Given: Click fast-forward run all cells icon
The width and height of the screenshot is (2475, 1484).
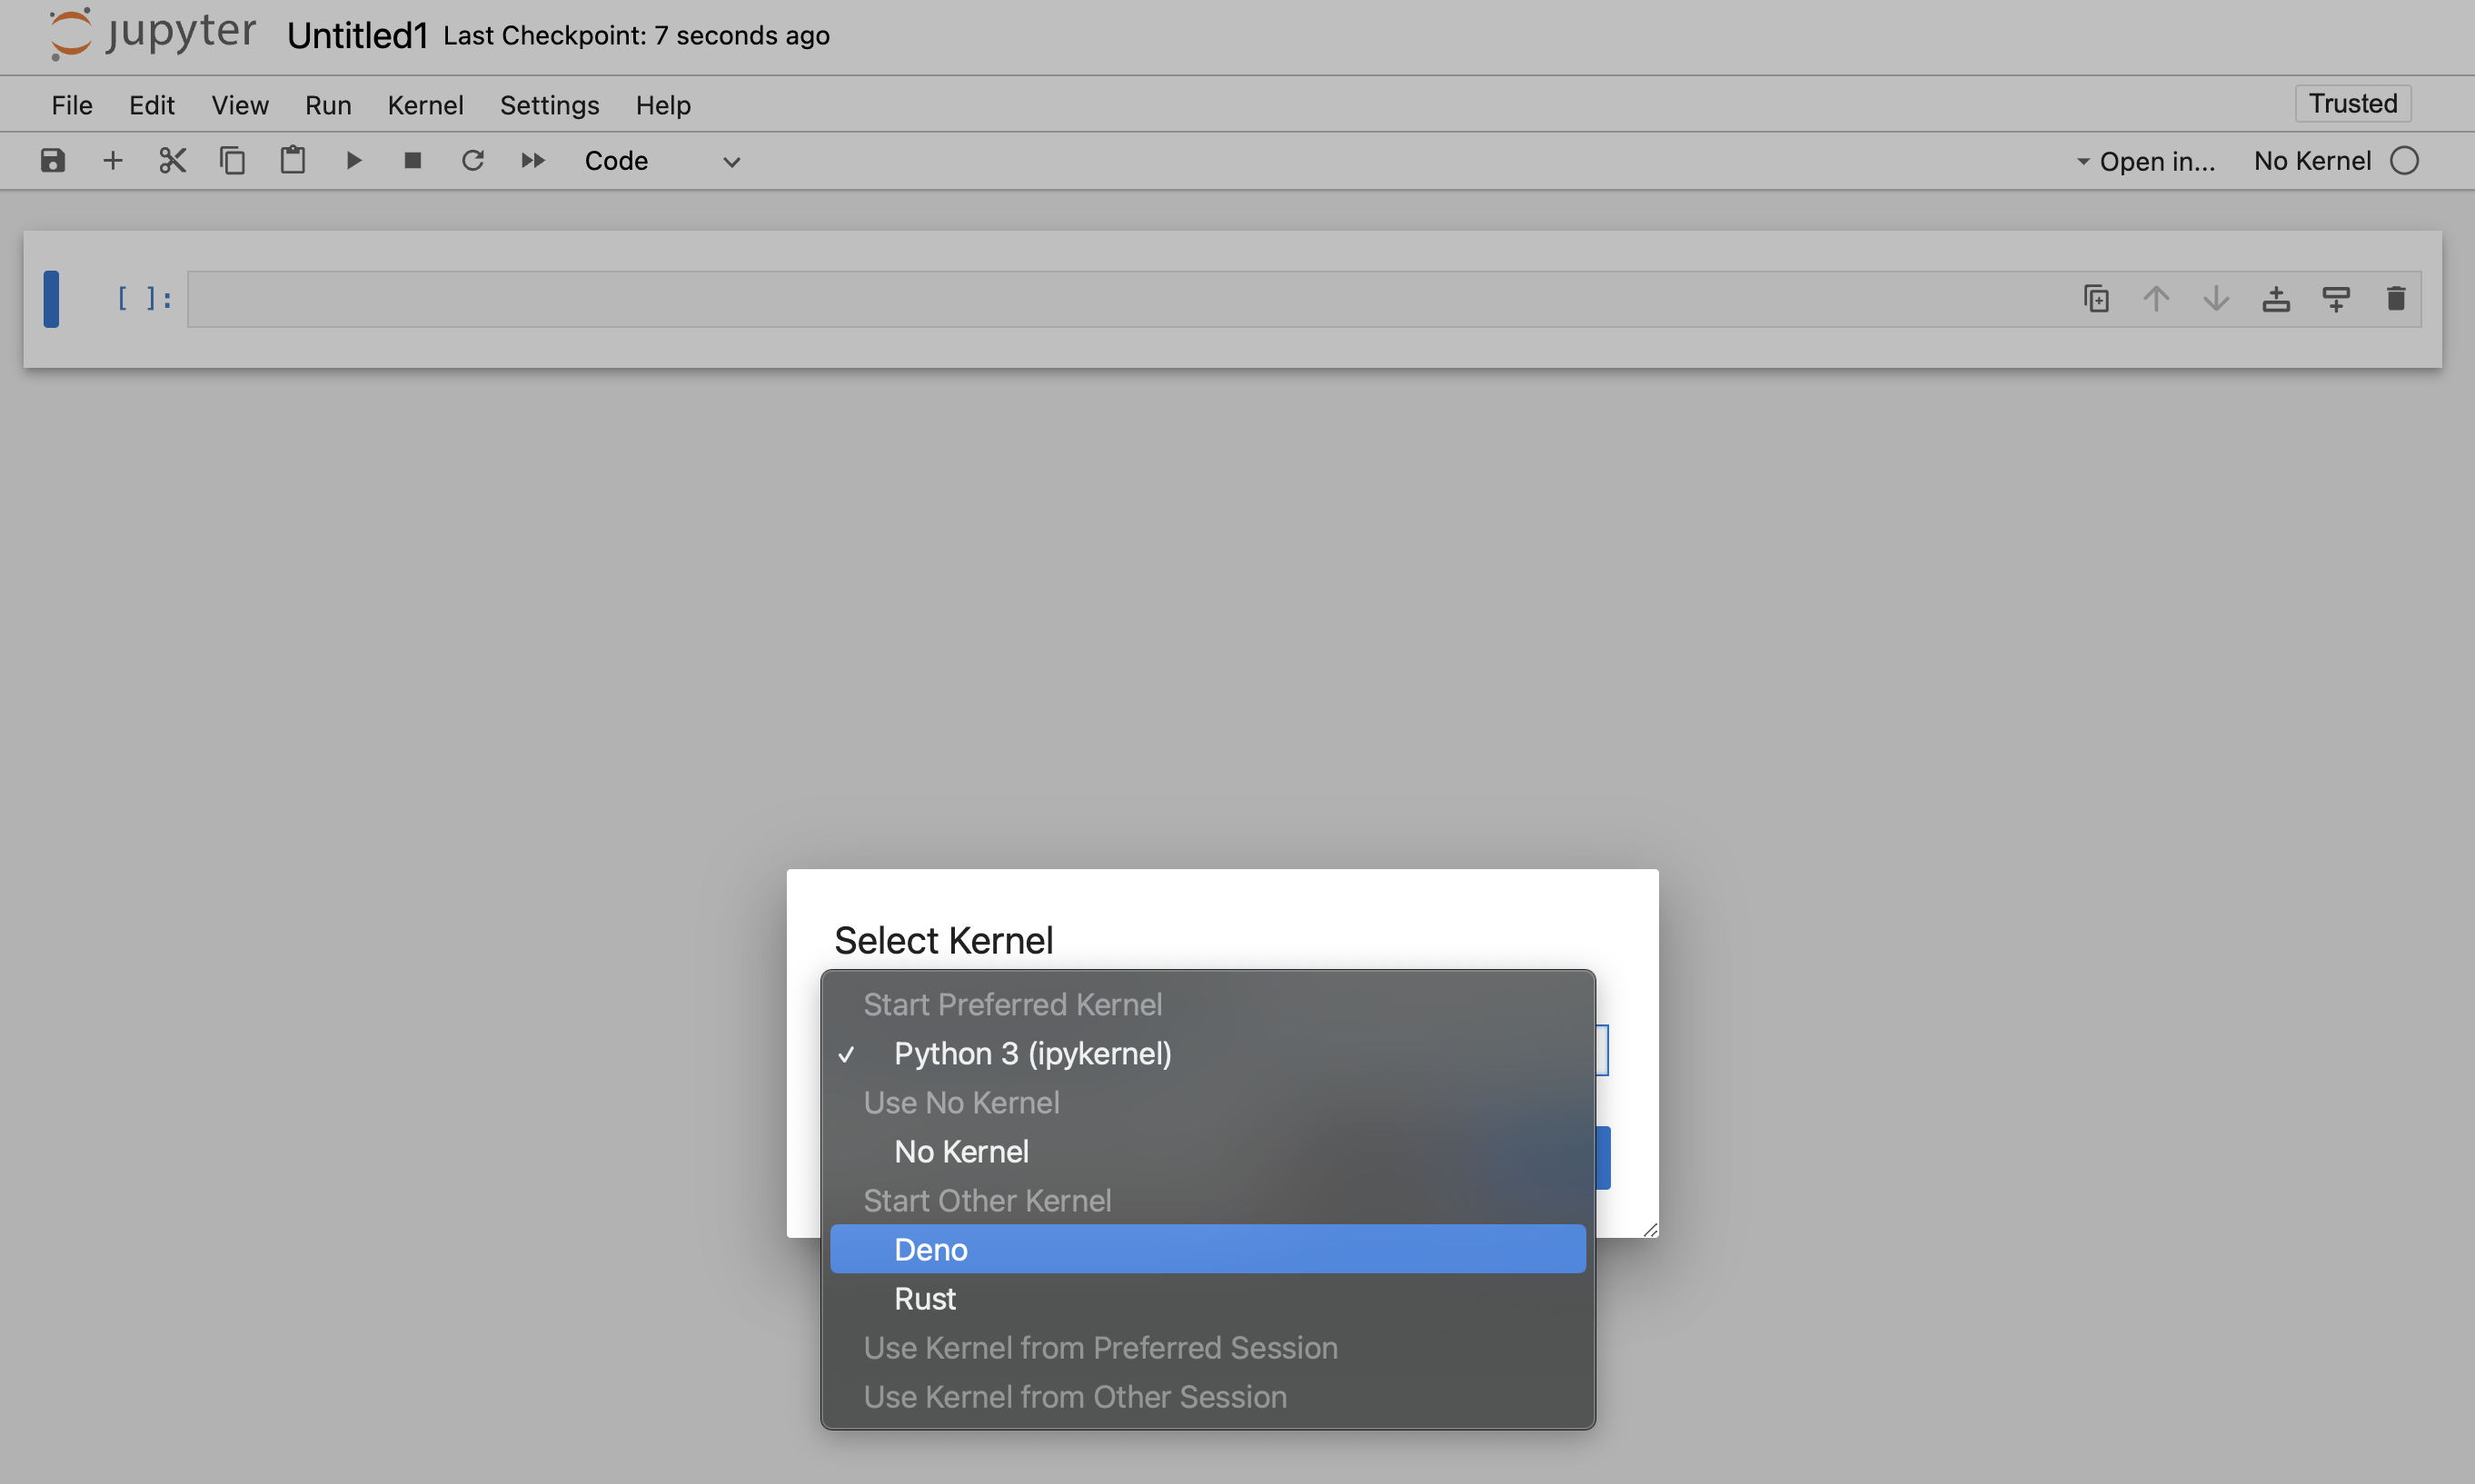Looking at the screenshot, I should tap(532, 161).
